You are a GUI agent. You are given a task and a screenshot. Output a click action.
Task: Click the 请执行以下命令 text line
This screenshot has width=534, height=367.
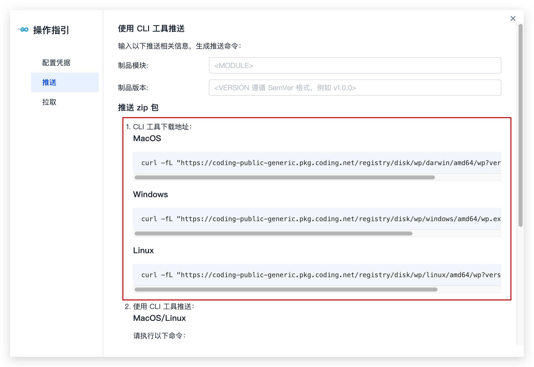[x=160, y=336]
